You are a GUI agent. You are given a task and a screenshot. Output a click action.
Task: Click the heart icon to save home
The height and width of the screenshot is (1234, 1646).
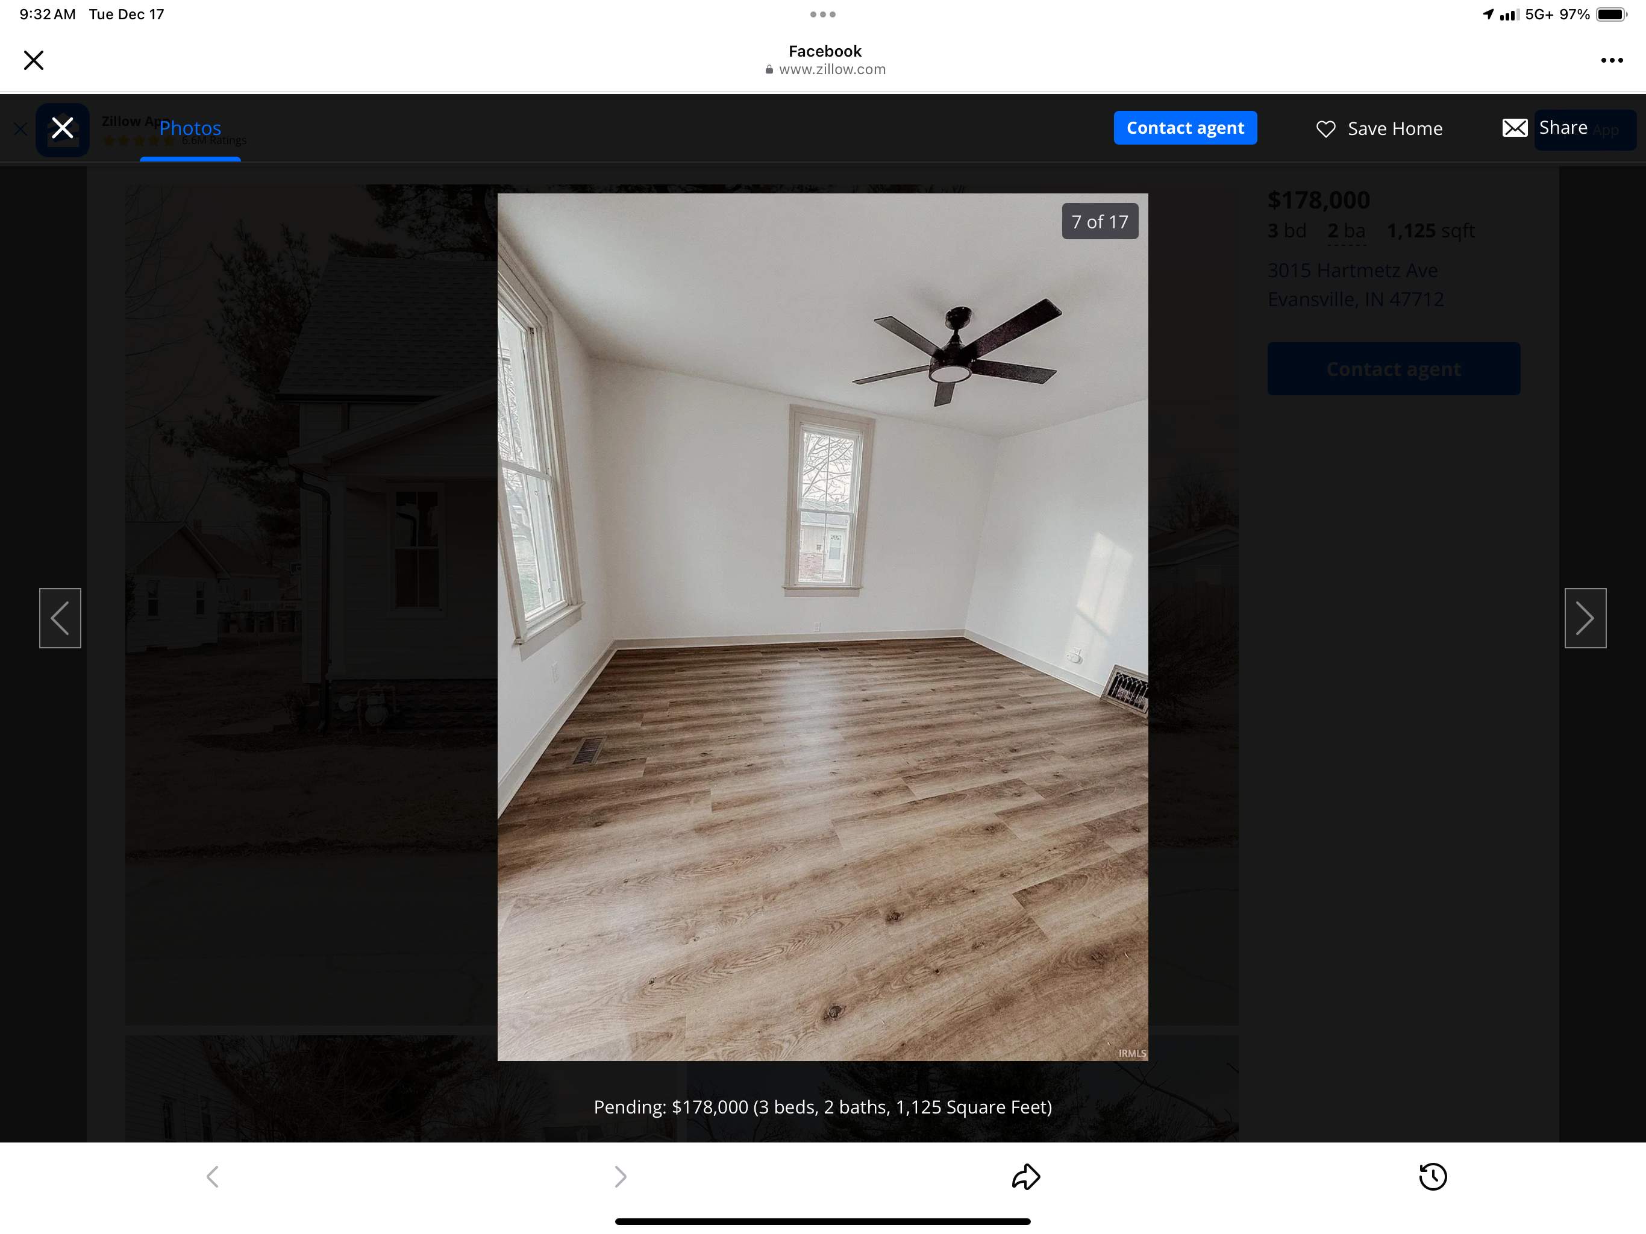[1325, 129]
